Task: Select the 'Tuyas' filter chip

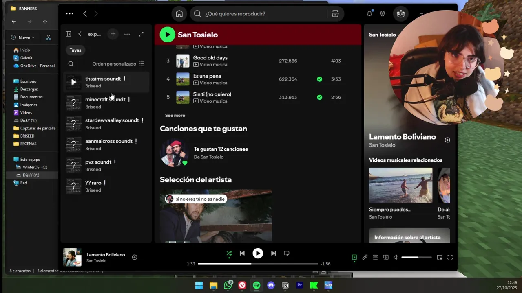Action: click(x=75, y=50)
